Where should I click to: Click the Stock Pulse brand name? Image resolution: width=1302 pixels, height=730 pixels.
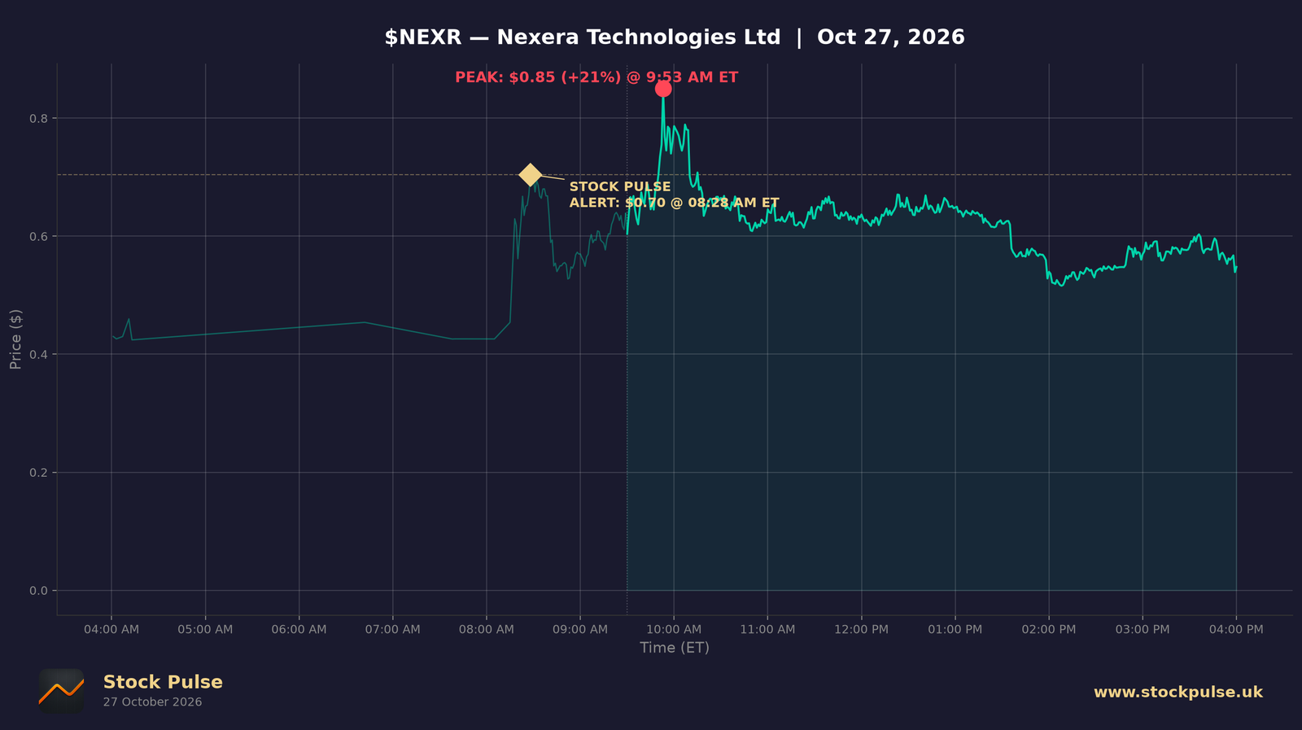click(x=163, y=682)
